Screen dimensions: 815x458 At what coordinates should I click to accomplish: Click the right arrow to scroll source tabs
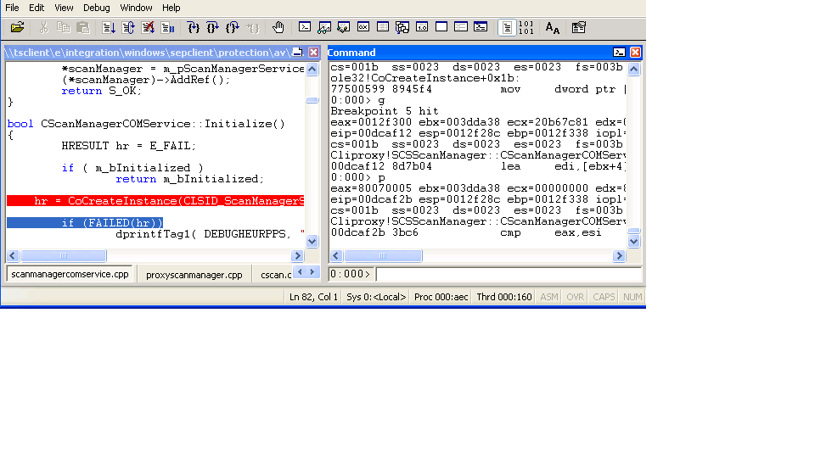tap(312, 271)
